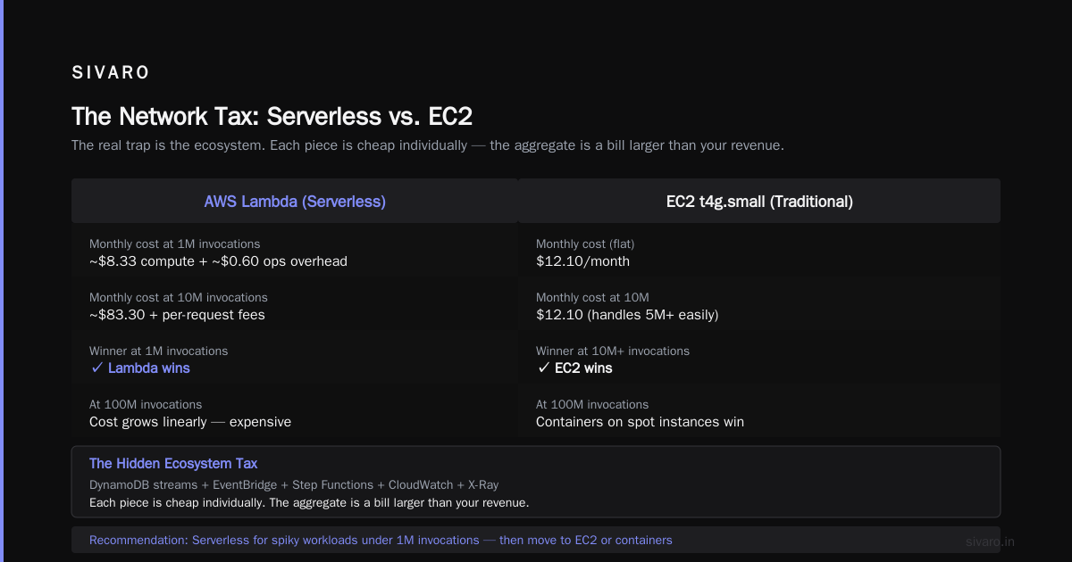
Task: Click the SIVARO brand logo text
Action: 111,72
